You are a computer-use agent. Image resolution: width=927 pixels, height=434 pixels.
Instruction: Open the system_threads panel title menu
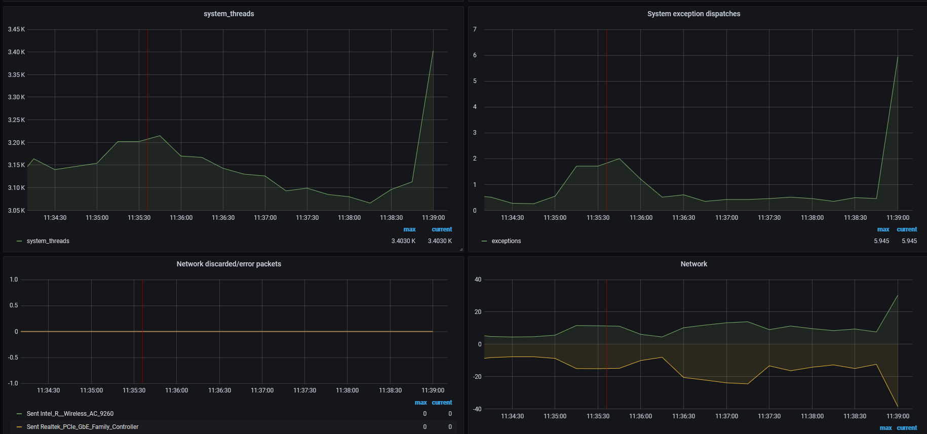click(x=228, y=14)
